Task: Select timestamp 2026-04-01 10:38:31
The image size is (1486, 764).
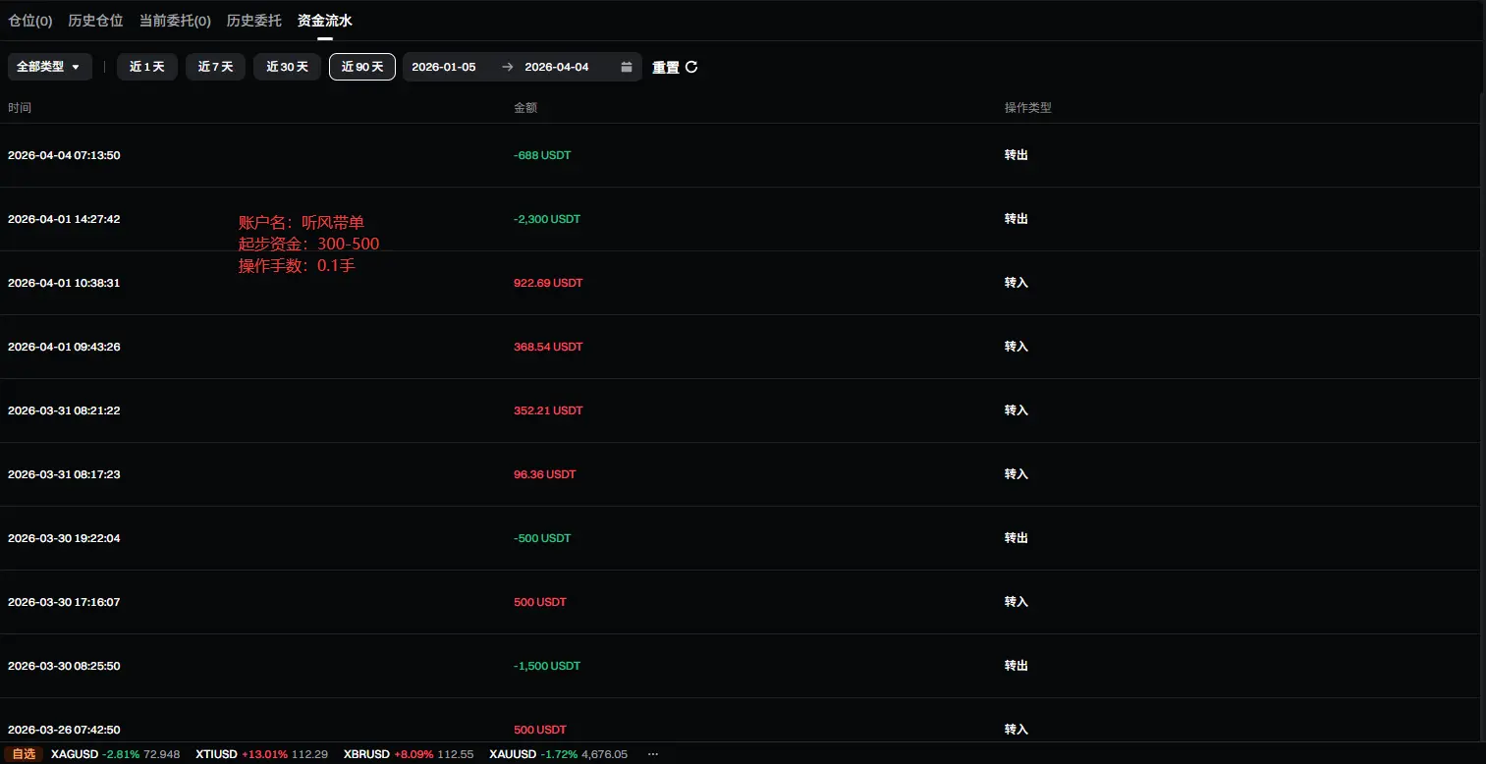Action: click(64, 283)
